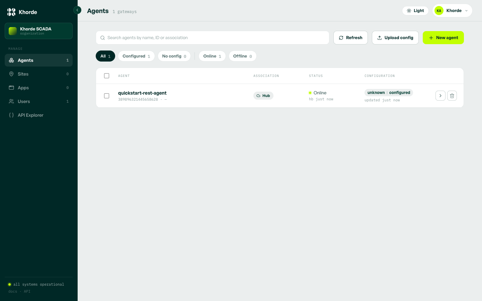Click the AGENT column header

click(x=124, y=76)
